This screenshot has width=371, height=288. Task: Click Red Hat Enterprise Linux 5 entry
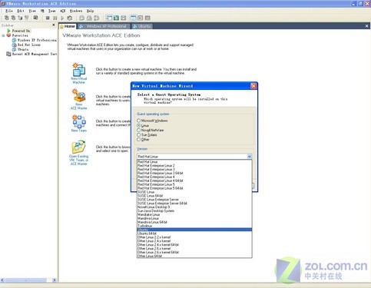tap(194, 184)
